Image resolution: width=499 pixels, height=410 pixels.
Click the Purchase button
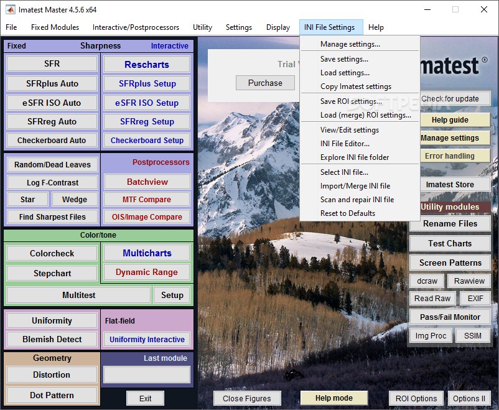[265, 83]
